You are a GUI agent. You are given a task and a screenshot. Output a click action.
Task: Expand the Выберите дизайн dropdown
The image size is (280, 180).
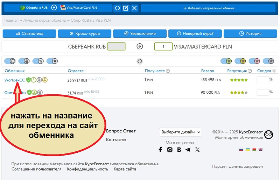click(180, 132)
